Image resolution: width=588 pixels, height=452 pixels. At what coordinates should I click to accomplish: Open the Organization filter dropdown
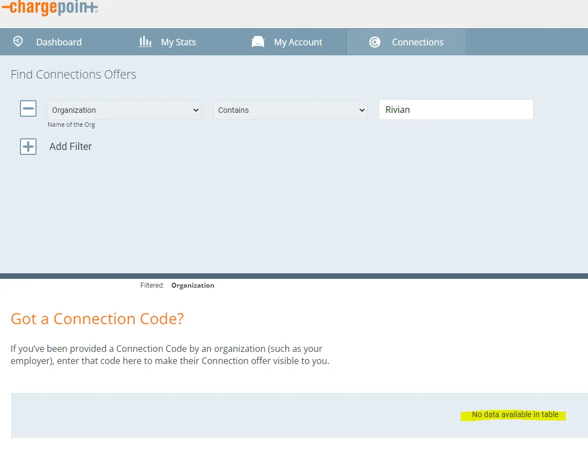click(124, 110)
